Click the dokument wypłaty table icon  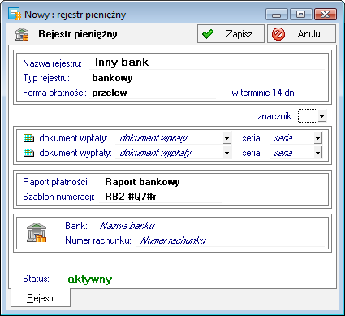pyautogui.click(x=28, y=153)
